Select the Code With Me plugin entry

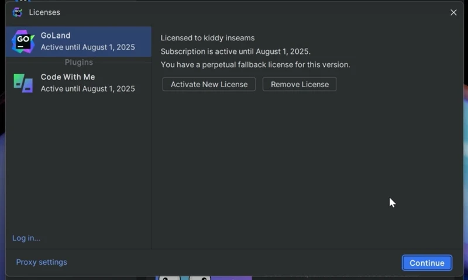(x=68, y=77)
